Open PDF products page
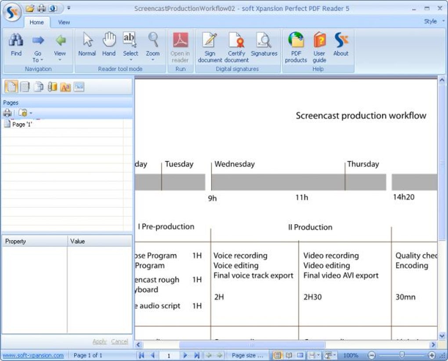Image resolution: width=448 pixels, height=361 pixels. click(296, 48)
